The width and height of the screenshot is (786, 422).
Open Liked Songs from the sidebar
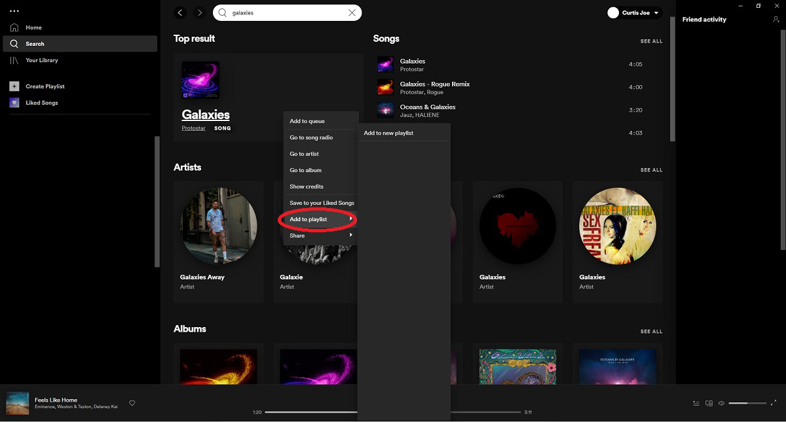click(x=14, y=102)
